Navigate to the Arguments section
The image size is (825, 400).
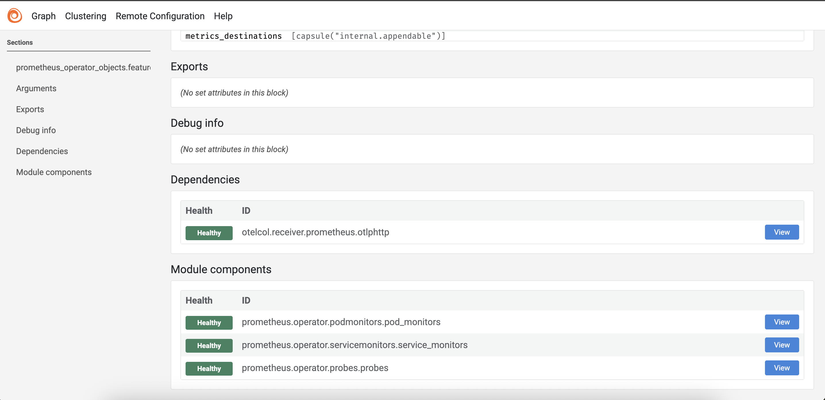coord(36,88)
